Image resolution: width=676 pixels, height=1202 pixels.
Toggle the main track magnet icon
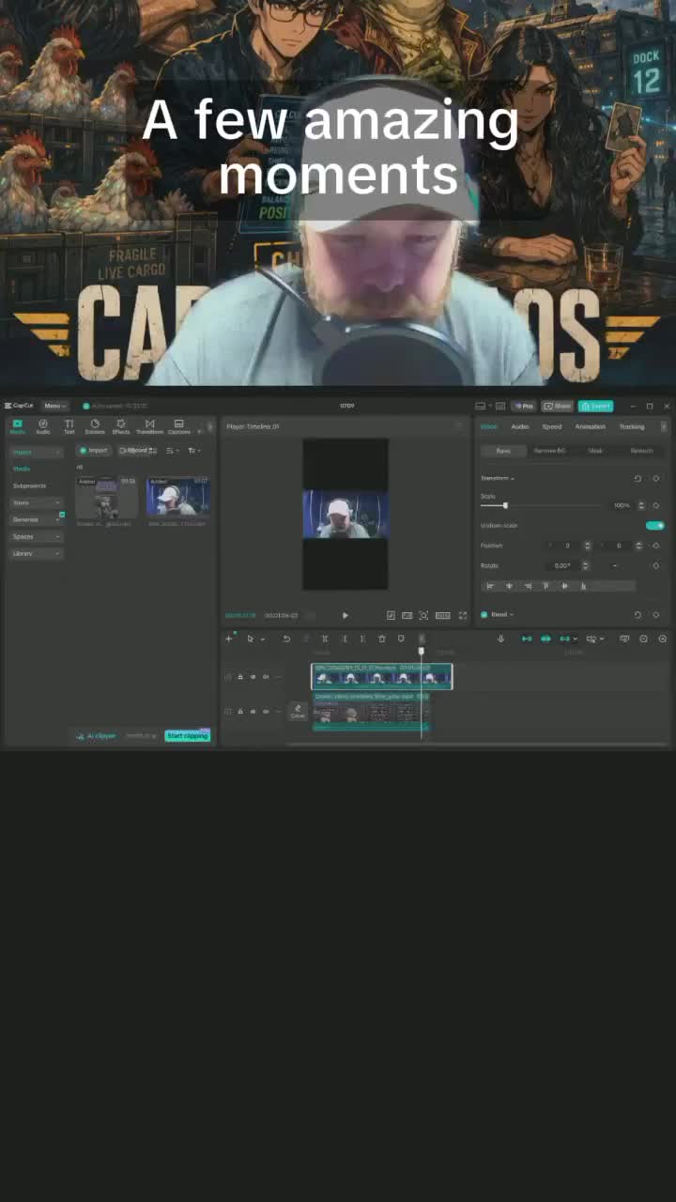click(x=527, y=639)
